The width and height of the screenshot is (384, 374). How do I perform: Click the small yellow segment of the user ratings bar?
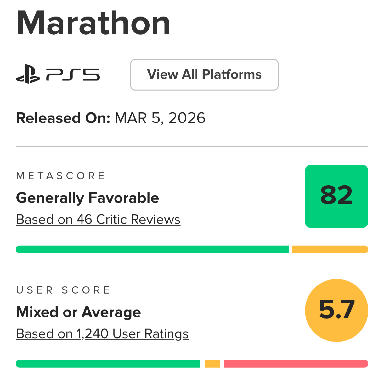(212, 364)
